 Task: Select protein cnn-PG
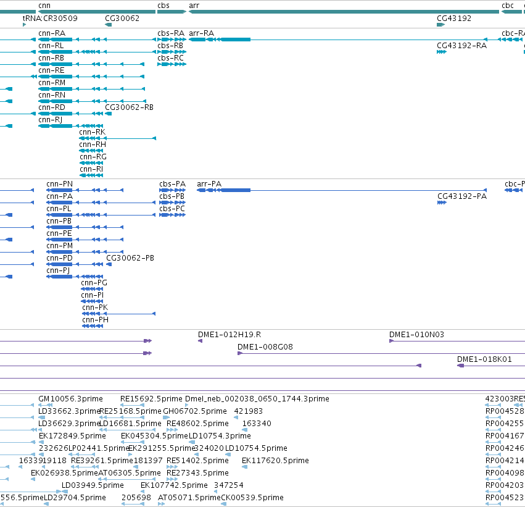(x=94, y=283)
